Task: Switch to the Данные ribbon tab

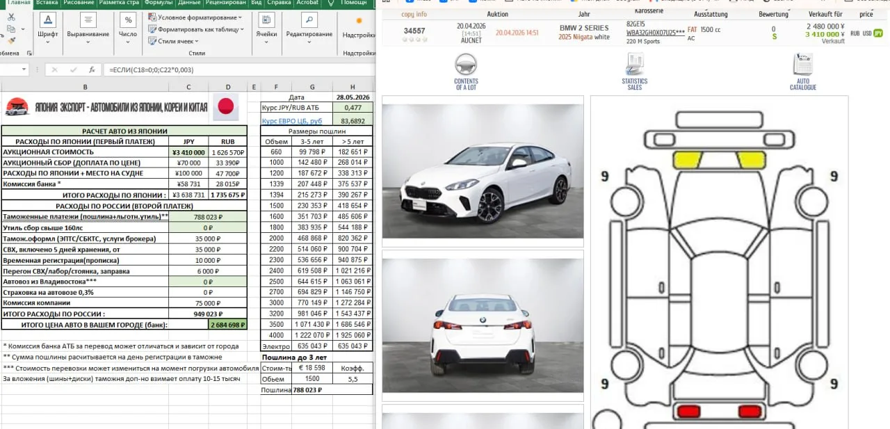Action: pyautogui.click(x=189, y=3)
